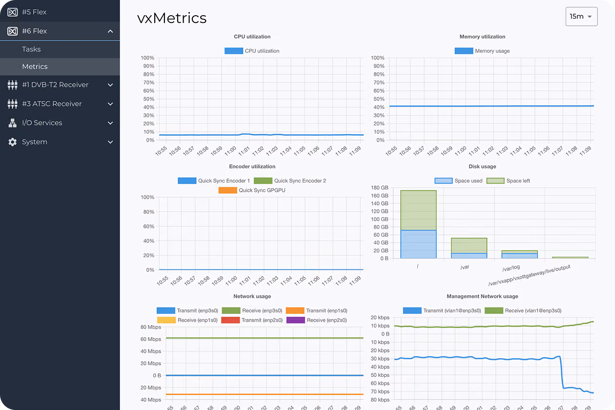Click the '180 GB' disk axis label
Viewport: 615px width, 410px height.
[x=380, y=188]
